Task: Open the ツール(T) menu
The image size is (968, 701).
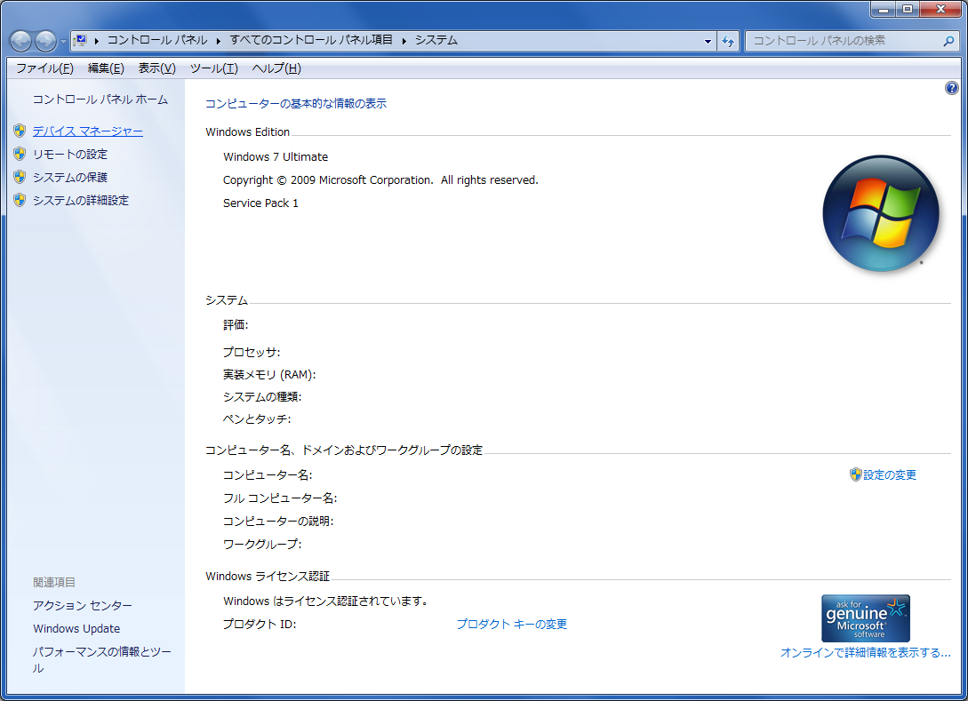Action: (x=213, y=68)
